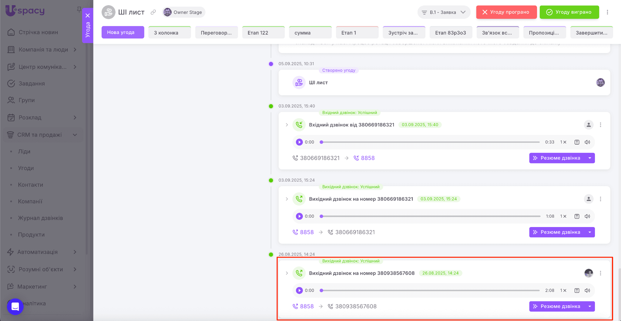Screen dimensions: 621x321
Task: Click the Угоду програно button
Action: click(506, 12)
